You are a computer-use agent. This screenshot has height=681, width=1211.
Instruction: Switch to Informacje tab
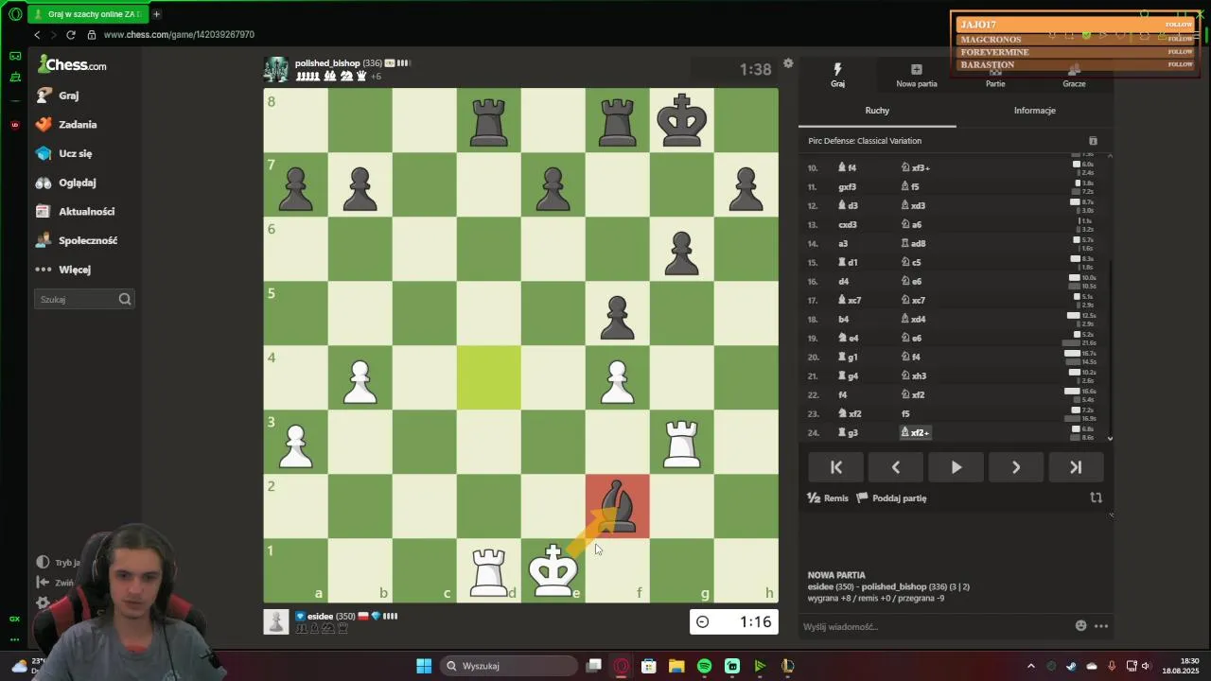[1034, 111]
